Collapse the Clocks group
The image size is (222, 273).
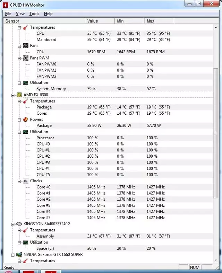click(19, 181)
